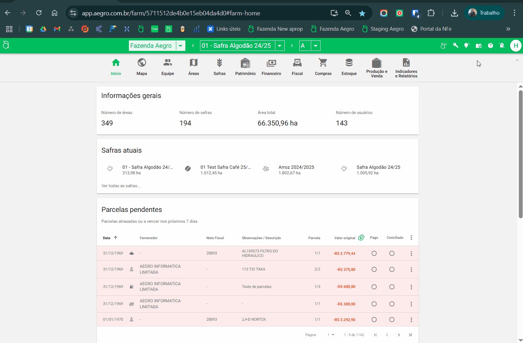This screenshot has width=523, height=343.
Task: Click the green currency icon beside Valor original
Action: pyautogui.click(x=361, y=238)
